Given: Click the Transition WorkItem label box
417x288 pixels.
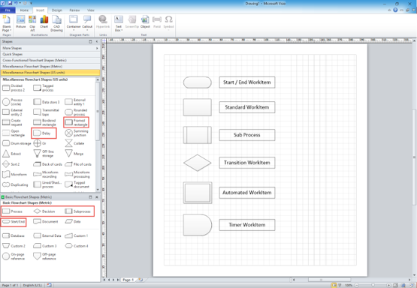Looking at the screenshot, I should (247, 163).
